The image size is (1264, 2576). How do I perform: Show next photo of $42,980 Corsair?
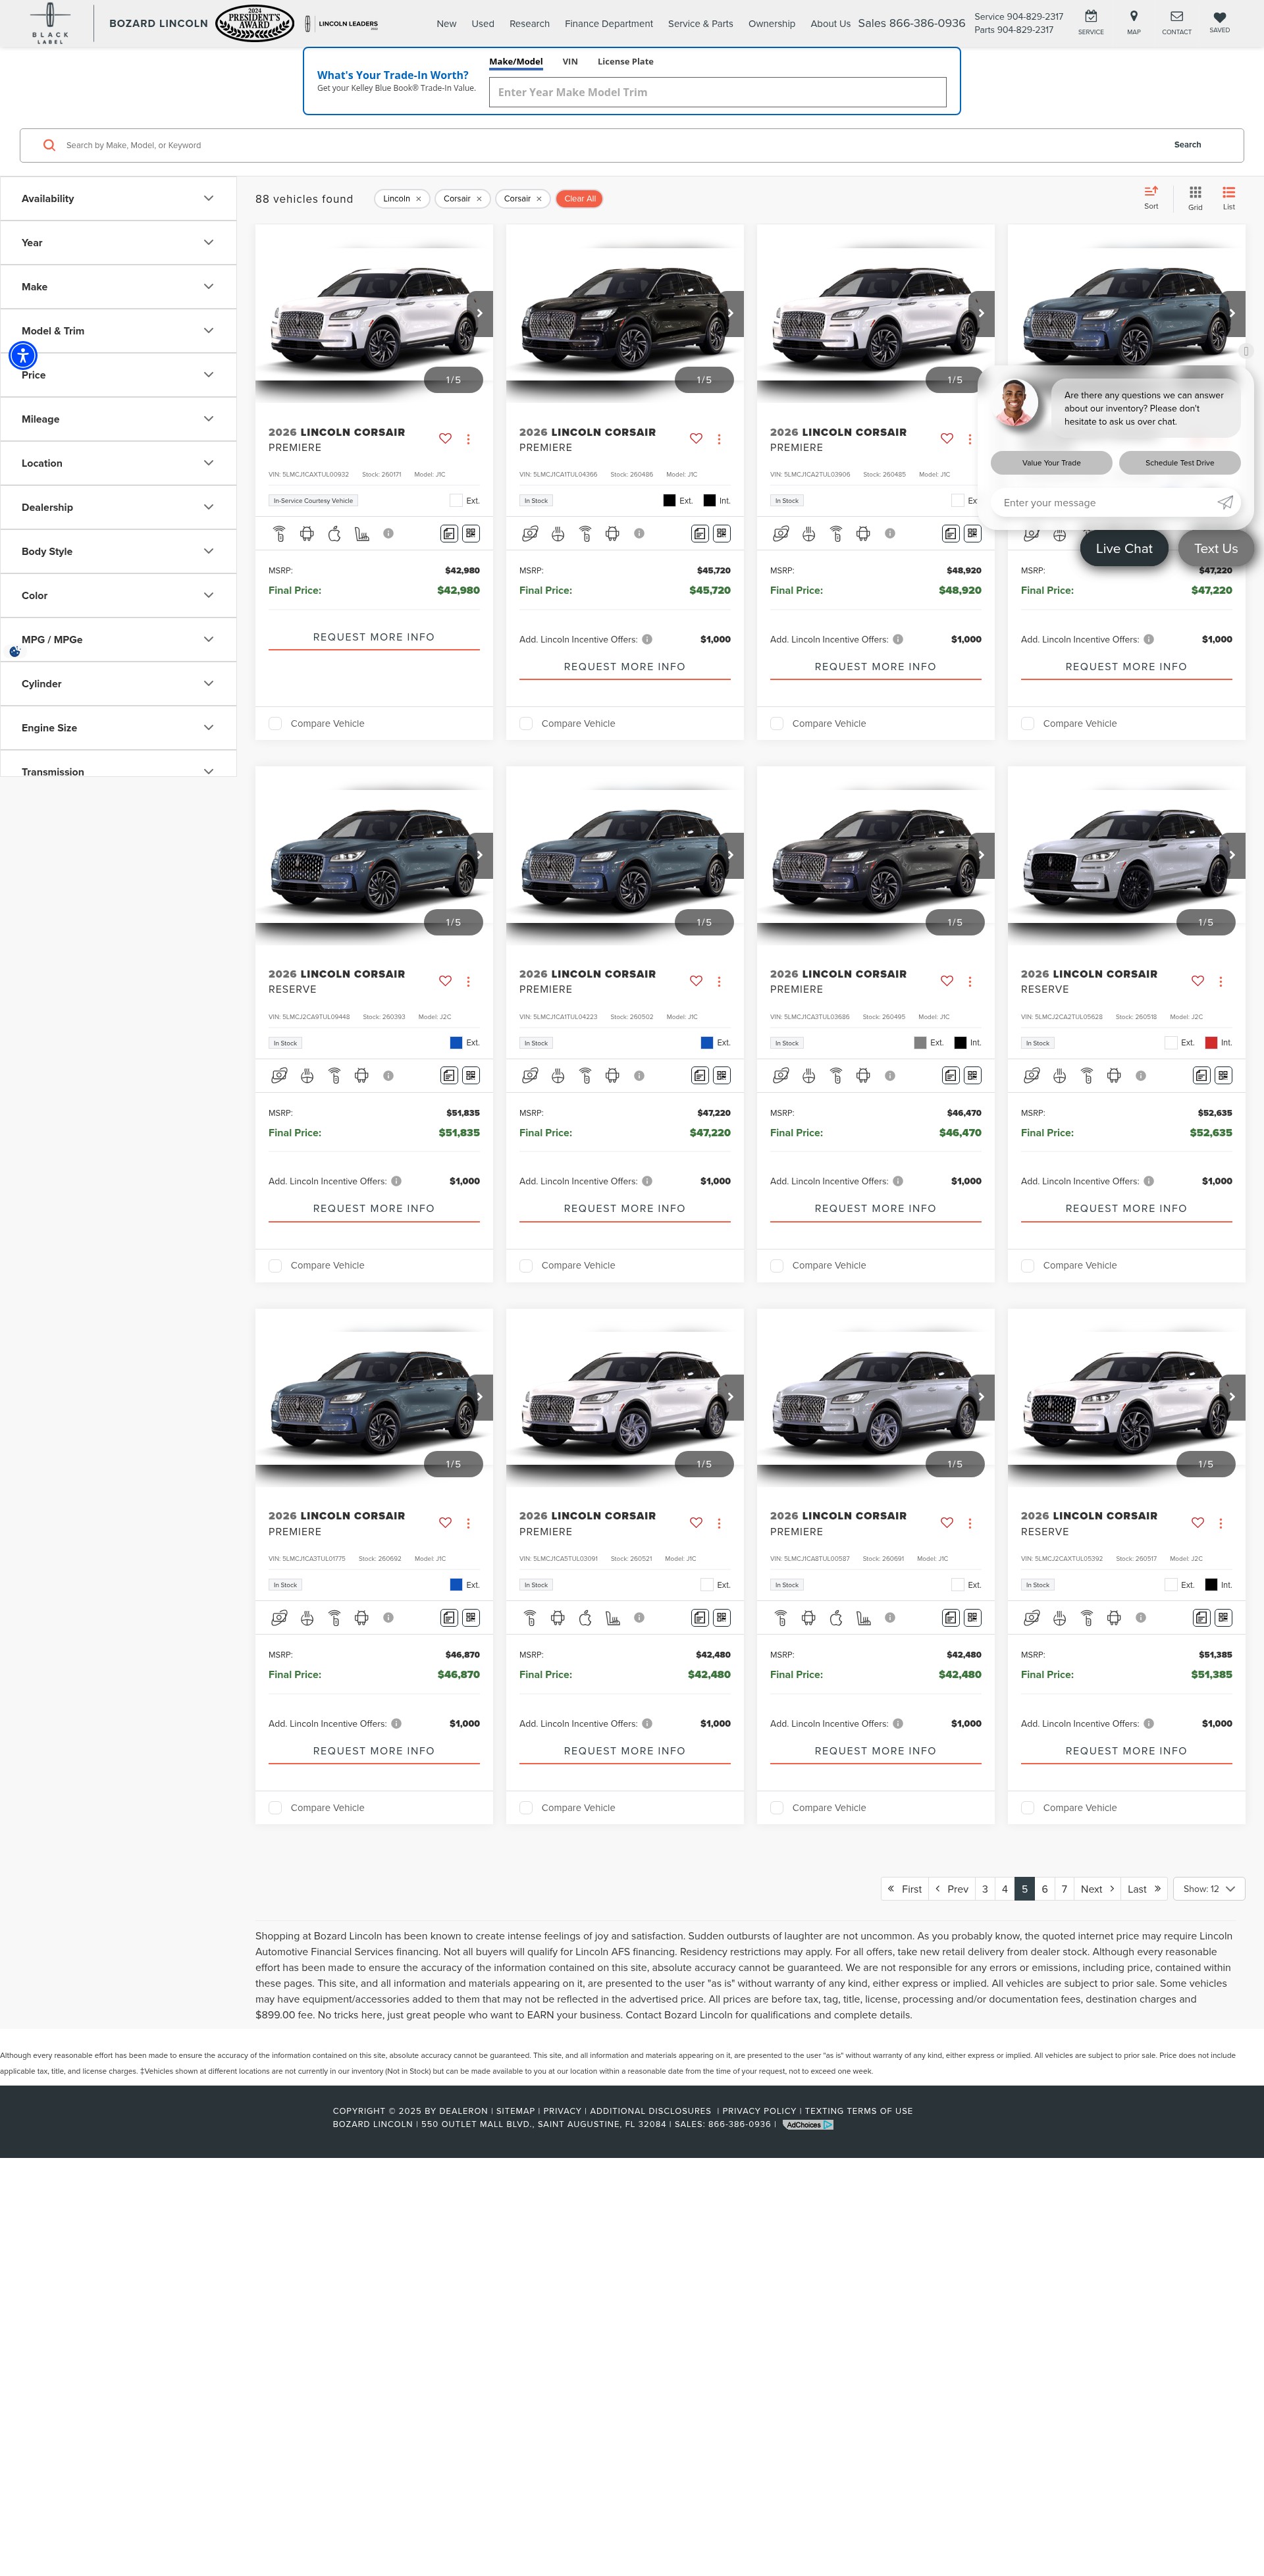click(x=480, y=313)
